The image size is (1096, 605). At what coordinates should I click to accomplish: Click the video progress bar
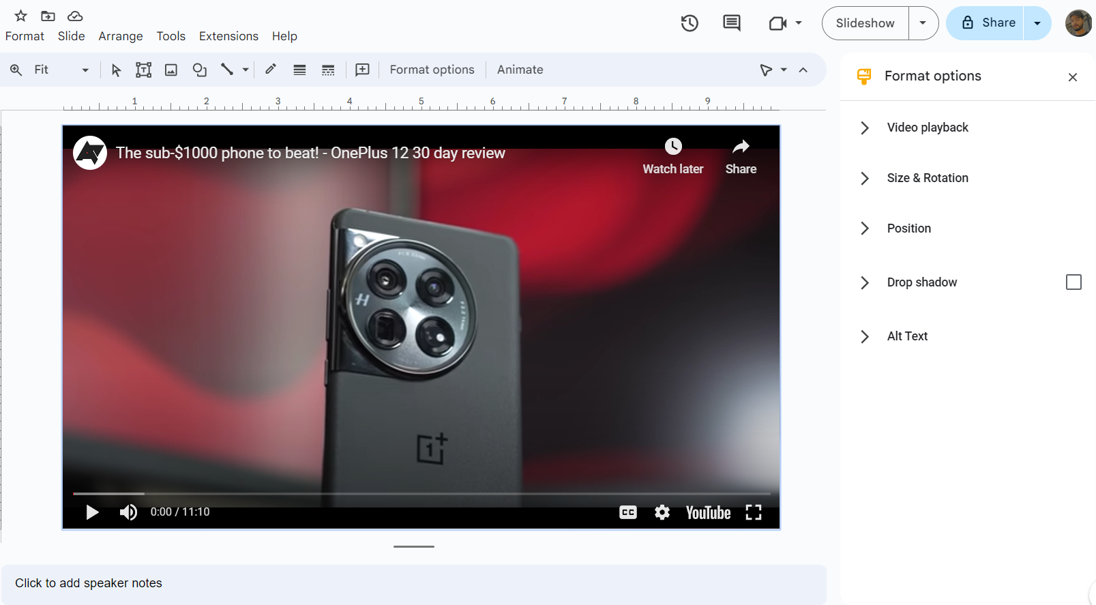[x=421, y=493]
